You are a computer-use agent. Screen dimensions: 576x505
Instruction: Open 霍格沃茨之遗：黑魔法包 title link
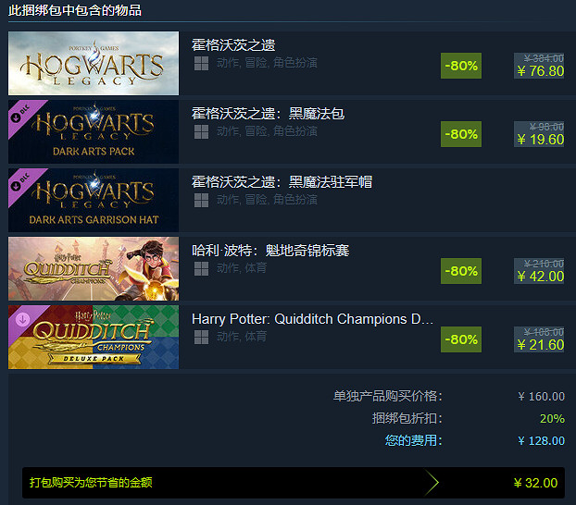tap(269, 114)
